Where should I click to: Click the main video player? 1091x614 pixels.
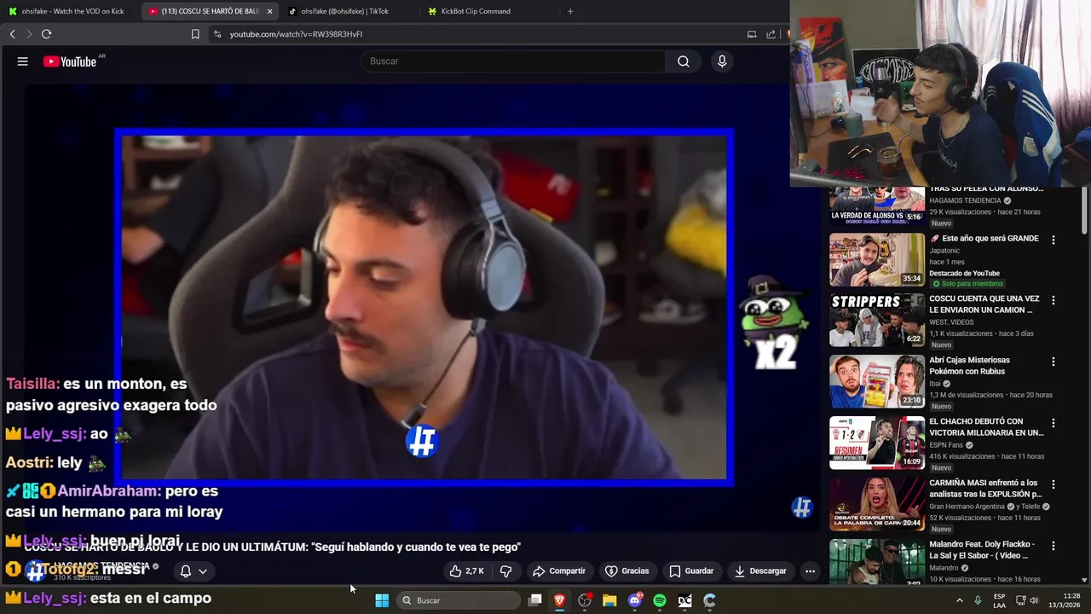pos(424,308)
